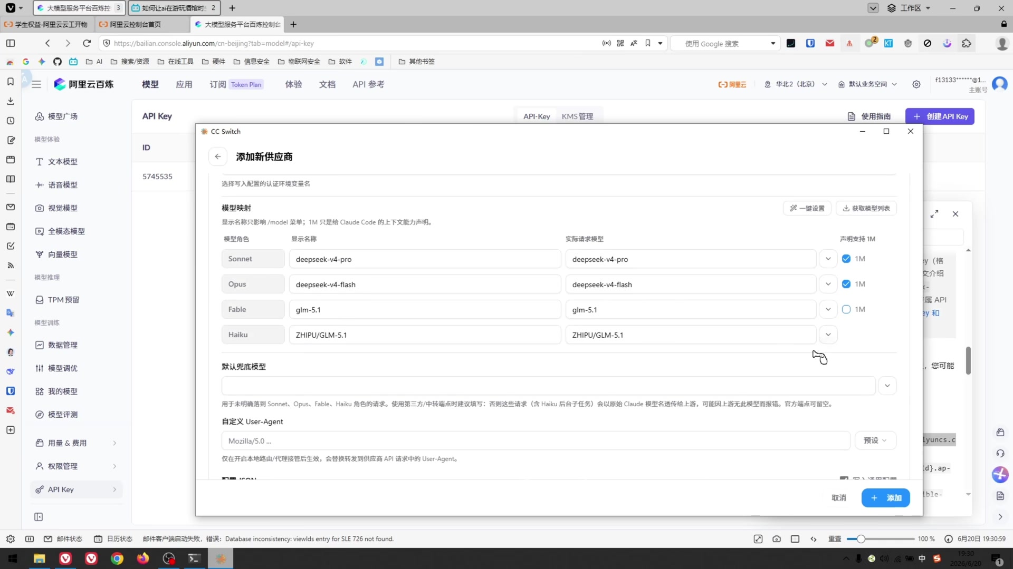This screenshot has width=1013, height=569.
Task: Open the 华北2（北京） region selector
Action: coord(796,84)
